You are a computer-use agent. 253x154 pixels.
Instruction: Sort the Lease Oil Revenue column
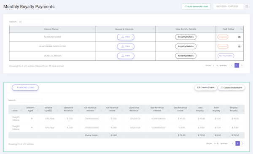[78, 111]
